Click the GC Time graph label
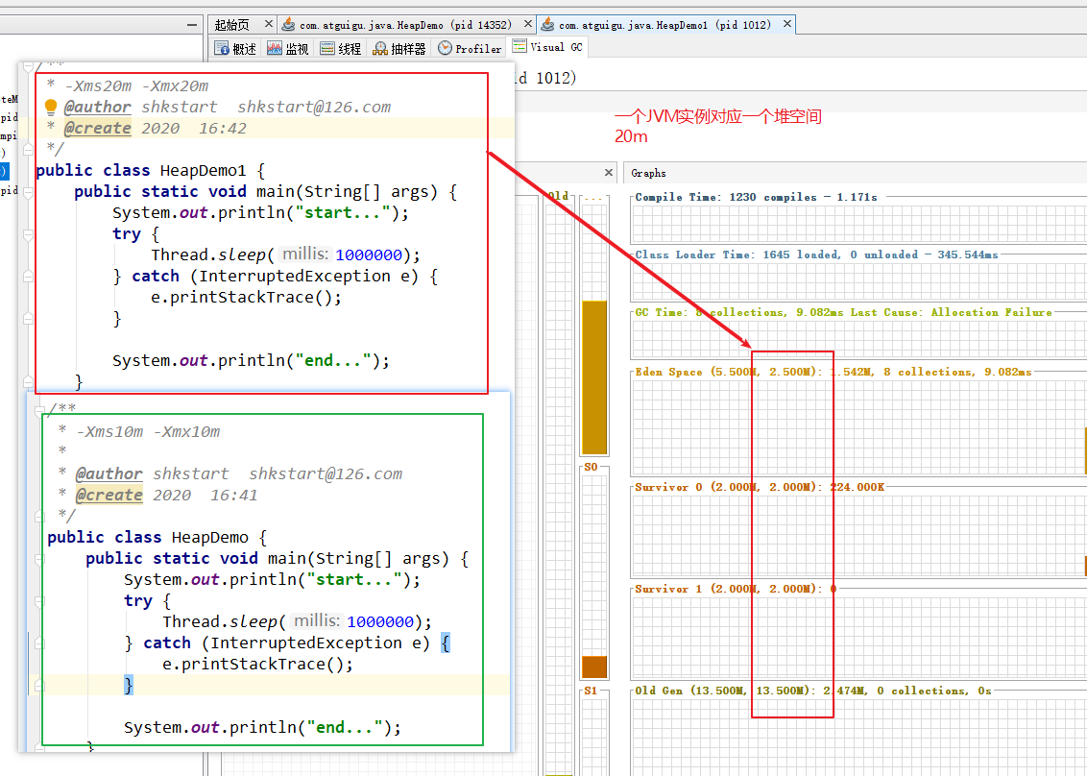 (843, 312)
